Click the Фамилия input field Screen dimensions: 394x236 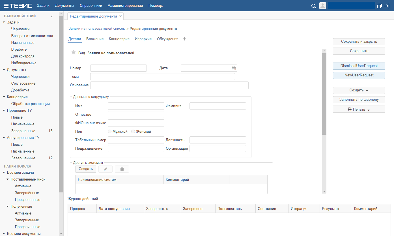tap(218, 106)
